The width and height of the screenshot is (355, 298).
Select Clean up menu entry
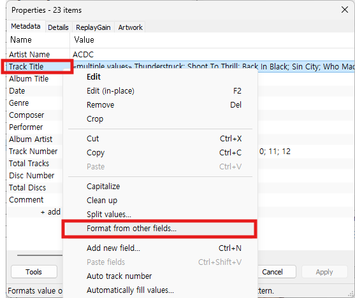(x=161, y=201)
